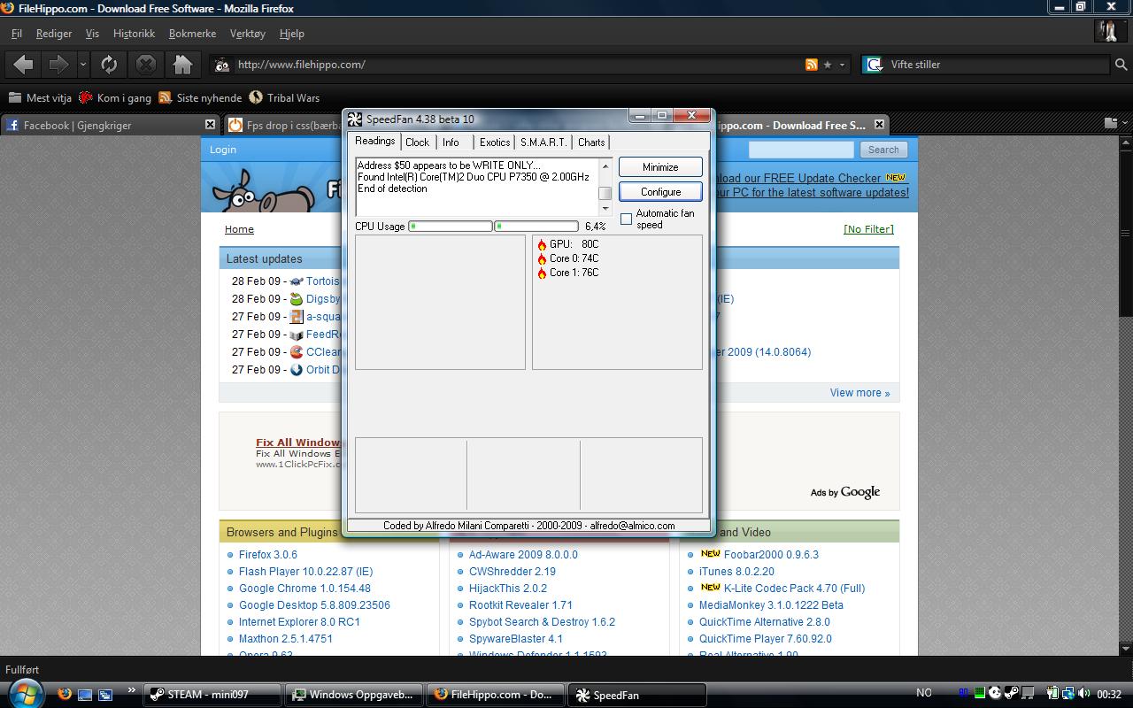1133x708 pixels.
Task: Click the site identity icon beside URL
Action: coord(221,65)
